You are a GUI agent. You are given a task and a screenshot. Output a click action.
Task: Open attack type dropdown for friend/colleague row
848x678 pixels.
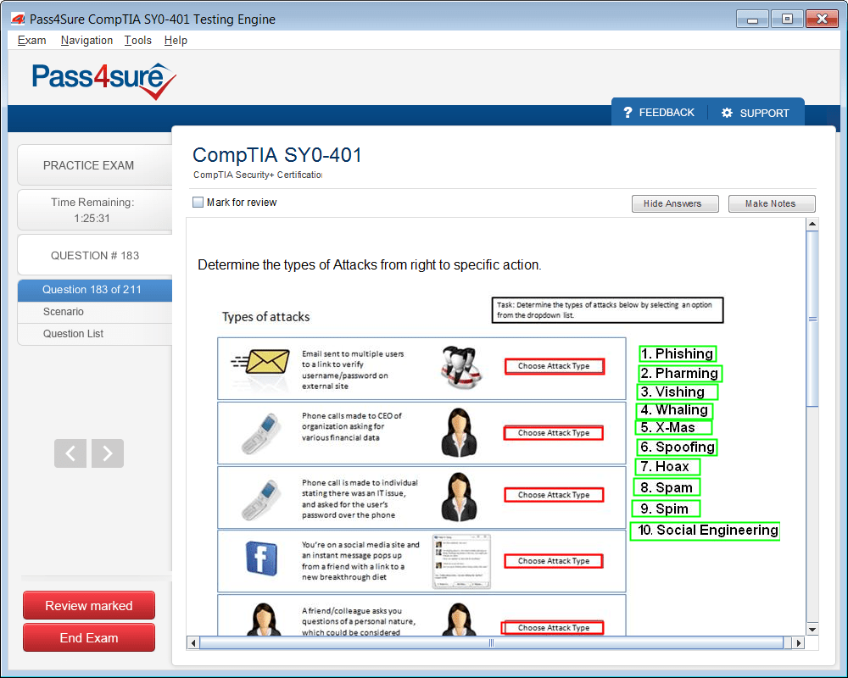(552, 628)
